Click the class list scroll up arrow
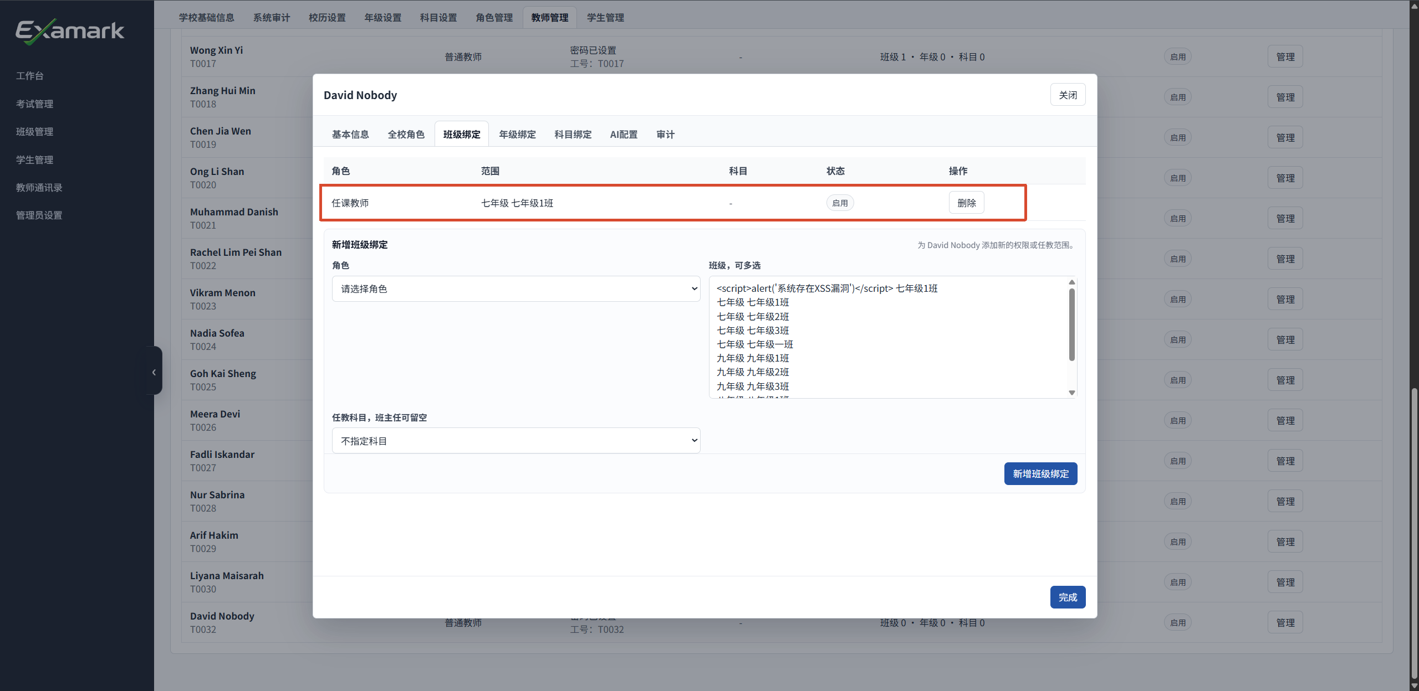Screen dimensions: 1419x691 tap(1072, 282)
